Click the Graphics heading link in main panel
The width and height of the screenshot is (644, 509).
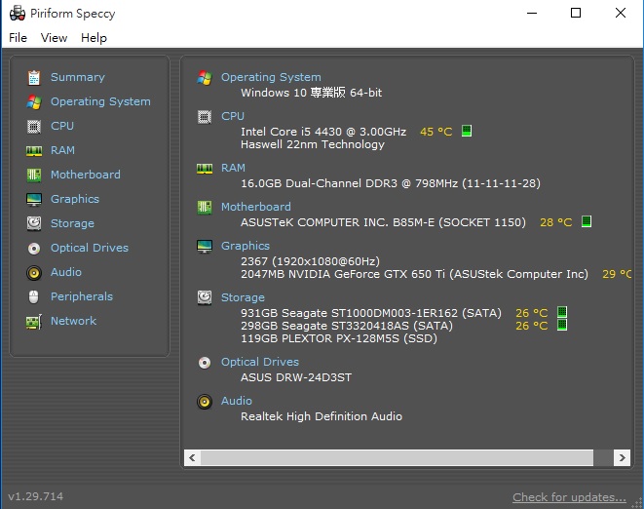tap(246, 246)
